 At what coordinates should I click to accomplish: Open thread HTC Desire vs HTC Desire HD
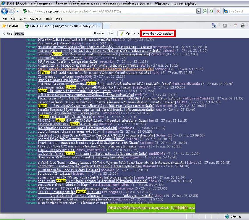(75, 188)
